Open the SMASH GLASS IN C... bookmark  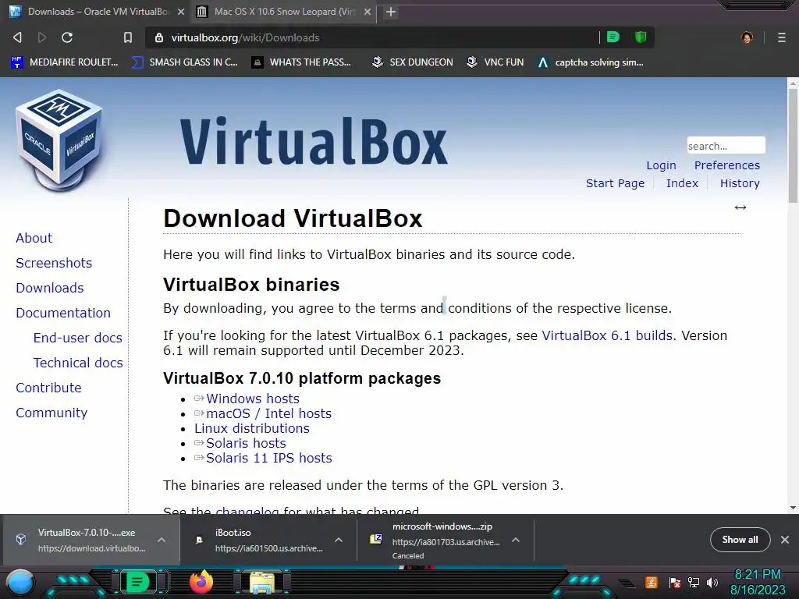(184, 62)
